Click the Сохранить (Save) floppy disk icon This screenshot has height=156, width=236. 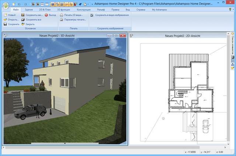(5, 24)
